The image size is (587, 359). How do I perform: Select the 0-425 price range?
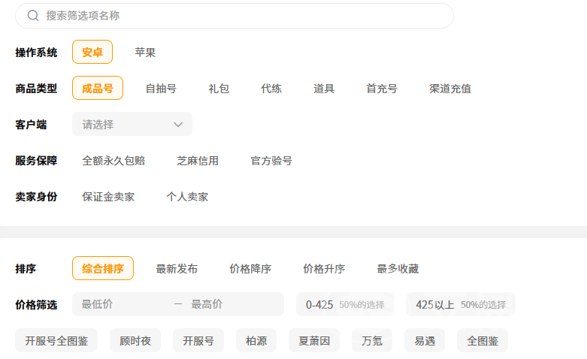[345, 304]
